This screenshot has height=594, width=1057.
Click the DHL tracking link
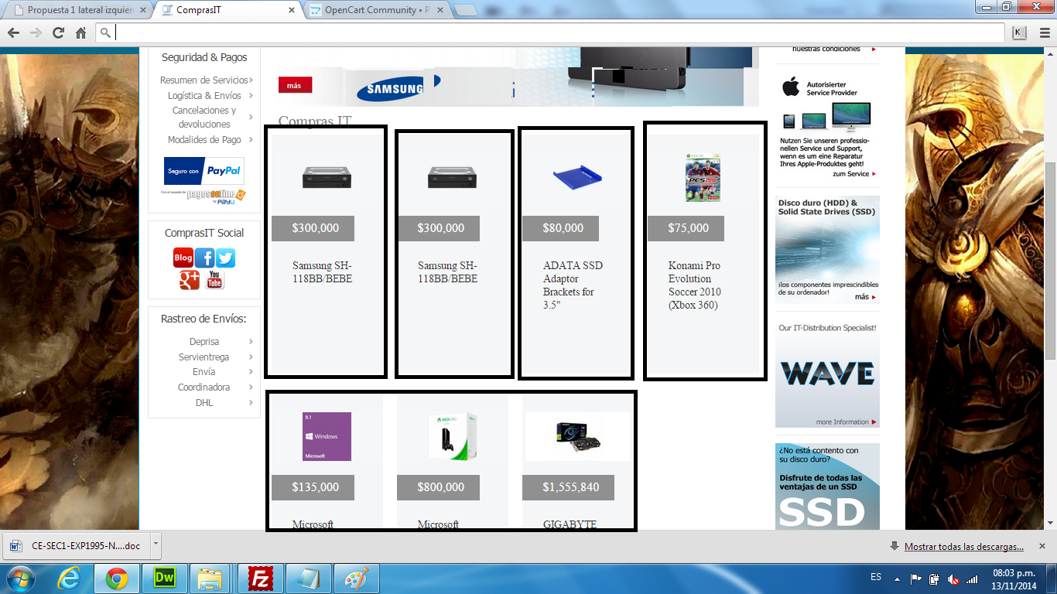click(x=204, y=403)
